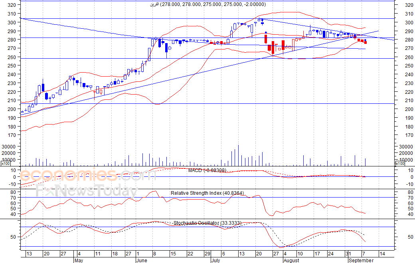Image resolution: width=415 pixels, height=263 pixels.
Task: Click the Relative Strength Index (40.8364) label
Action: tap(207, 193)
